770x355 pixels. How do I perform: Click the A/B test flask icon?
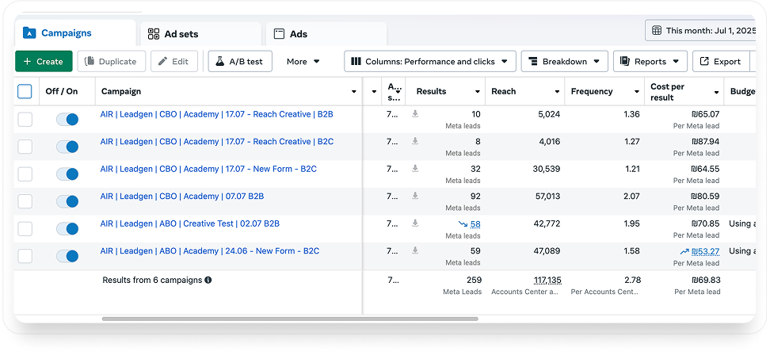(218, 62)
